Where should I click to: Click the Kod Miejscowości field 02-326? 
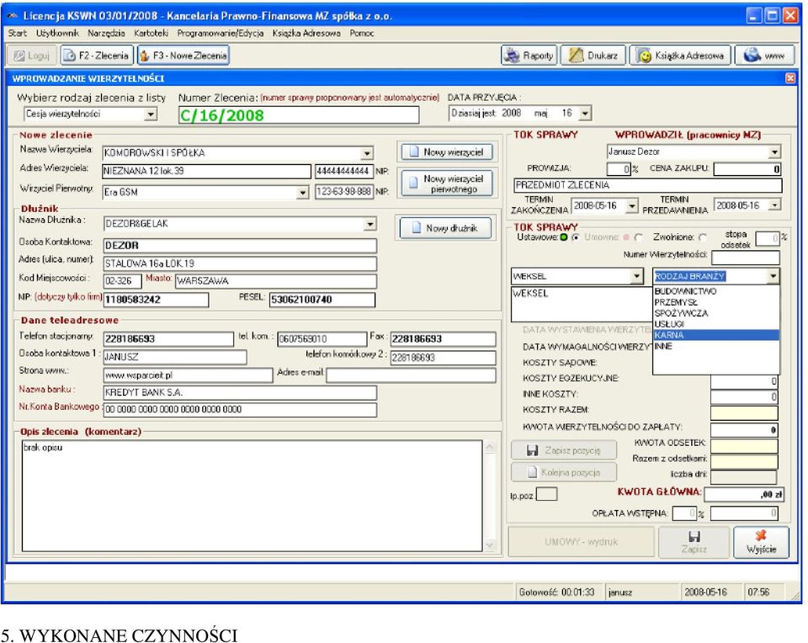pyautogui.click(x=123, y=281)
